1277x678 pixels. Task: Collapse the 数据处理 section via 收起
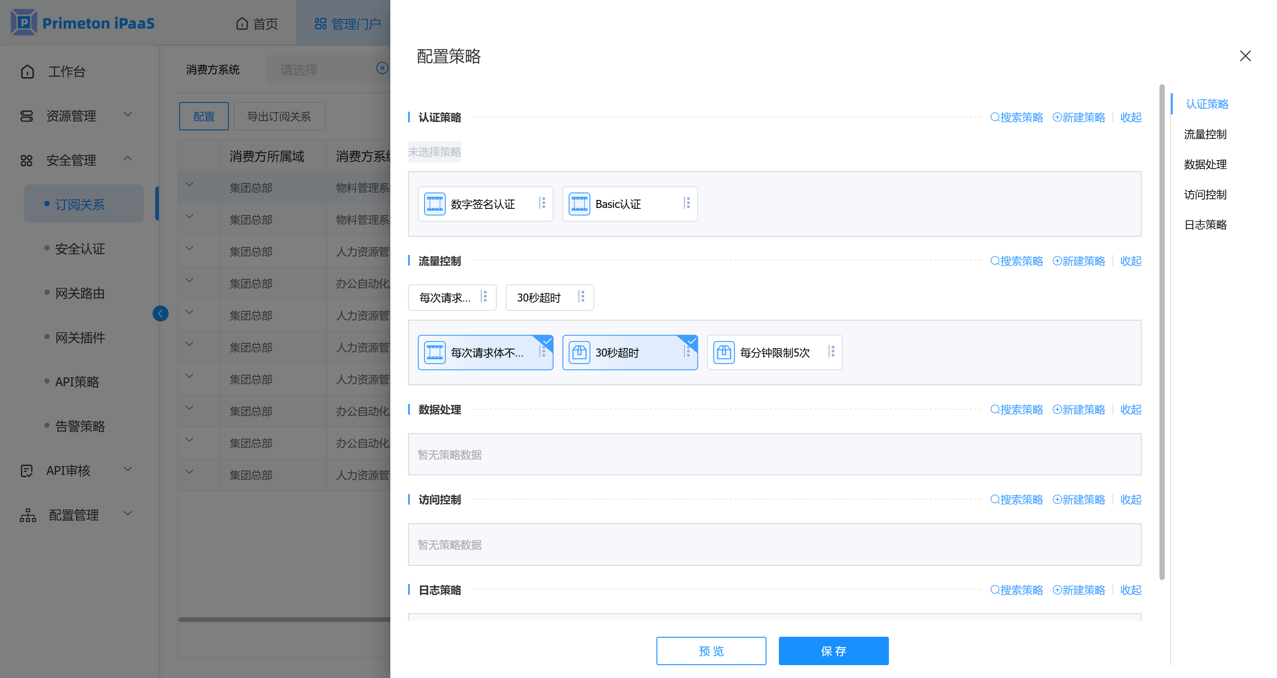(1130, 410)
